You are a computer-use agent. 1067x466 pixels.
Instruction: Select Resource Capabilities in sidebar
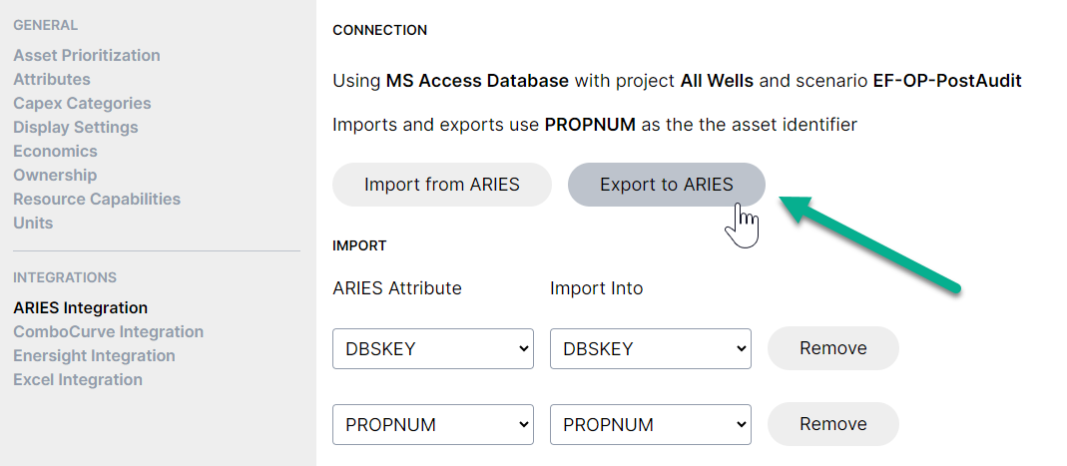point(97,199)
